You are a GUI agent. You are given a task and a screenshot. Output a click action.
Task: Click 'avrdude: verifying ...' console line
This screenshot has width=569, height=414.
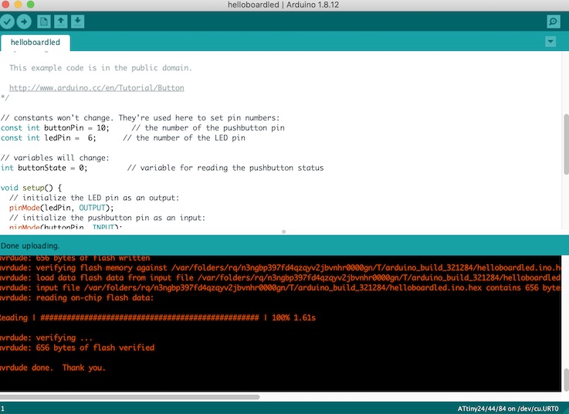coord(46,338)
